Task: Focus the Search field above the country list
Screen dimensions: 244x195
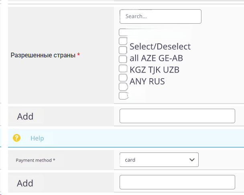Action: tap(160, 16)
